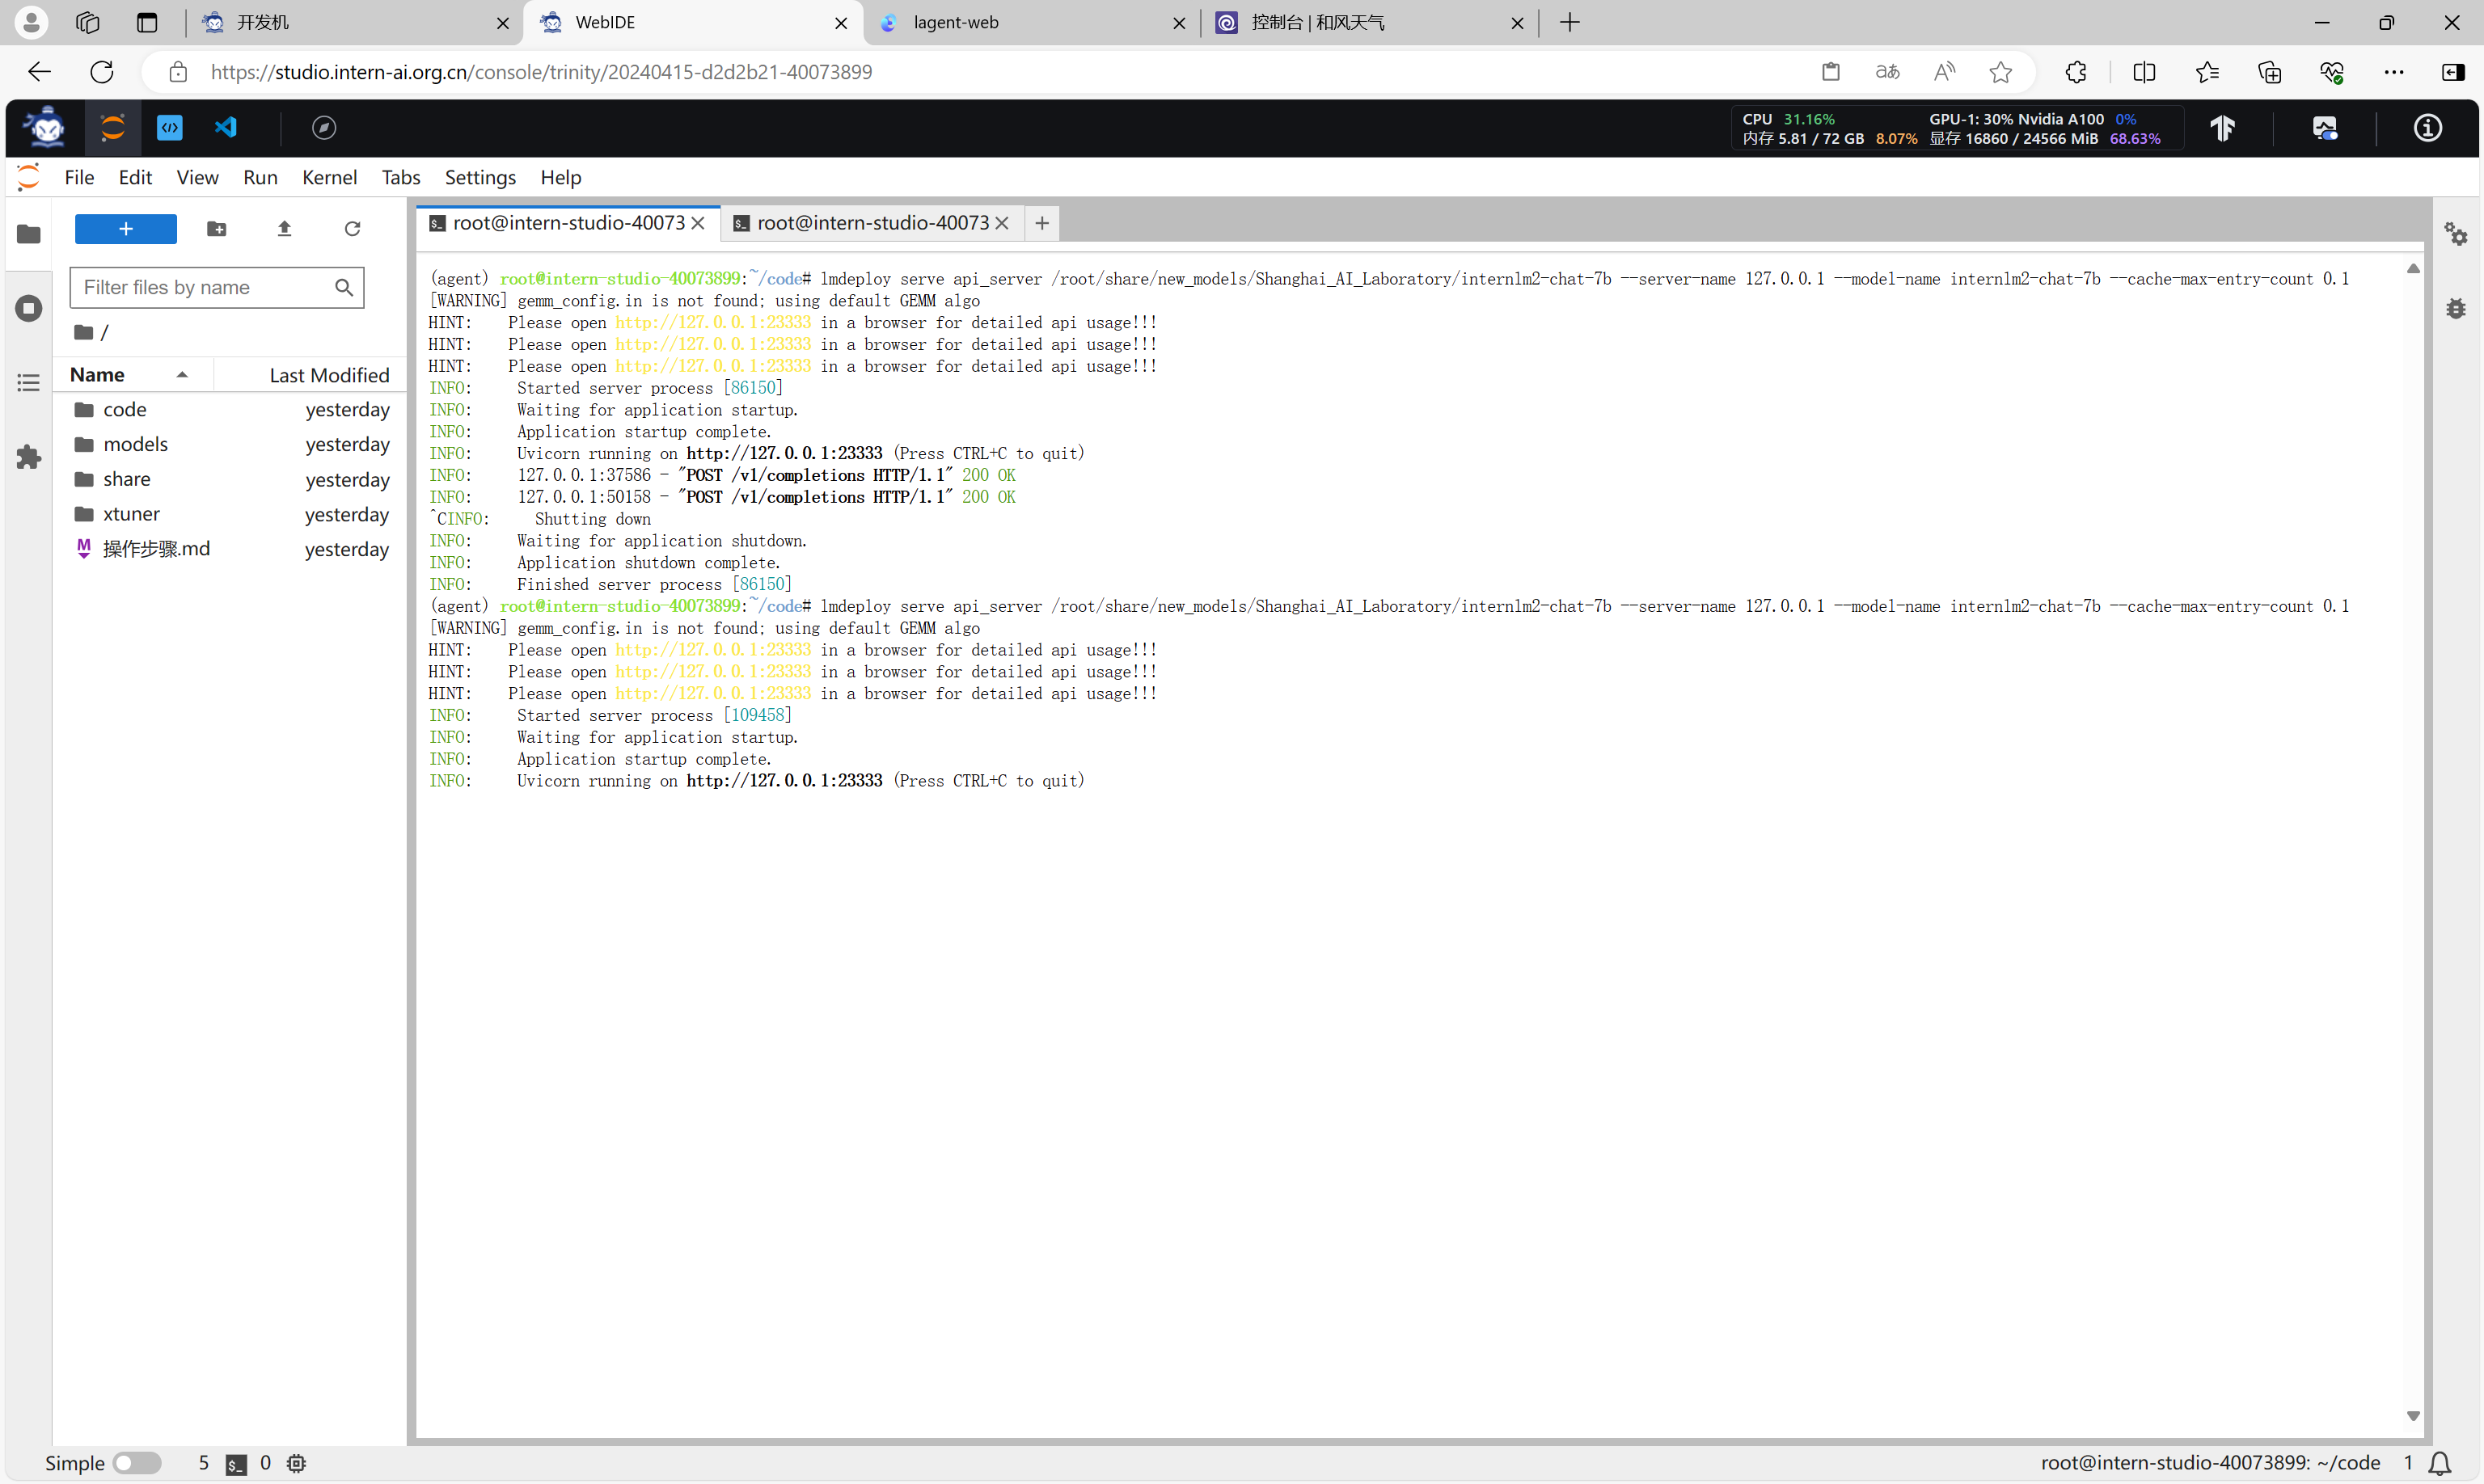The image size is (2484, 1484).
Task: Click the remote desktop icon in the top bar
Action: tap(2324, 128)
